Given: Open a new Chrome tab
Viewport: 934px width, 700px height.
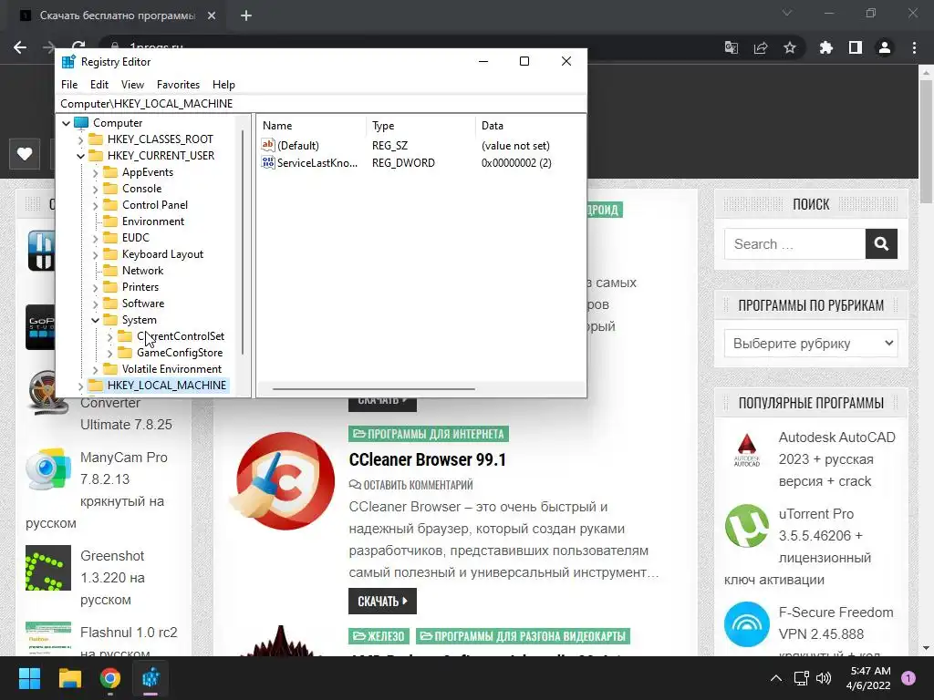Looking at the screenshot, I should click(246, 15).
